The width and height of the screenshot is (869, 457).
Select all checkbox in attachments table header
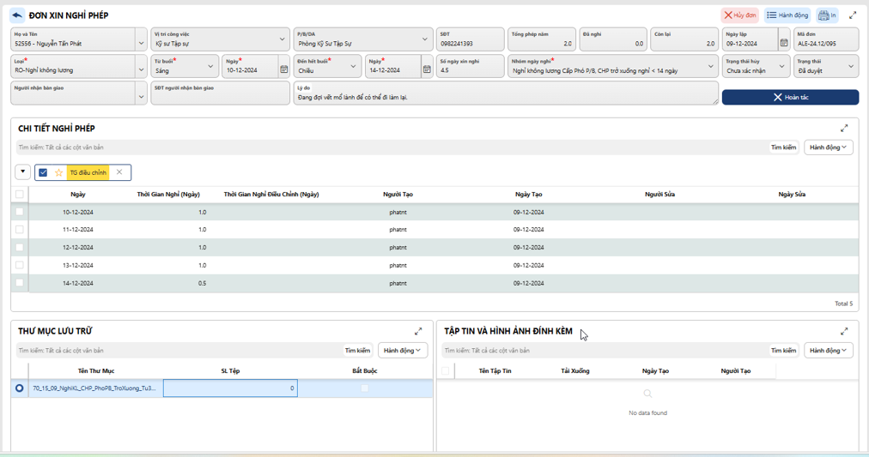click(x=445, y=370)
